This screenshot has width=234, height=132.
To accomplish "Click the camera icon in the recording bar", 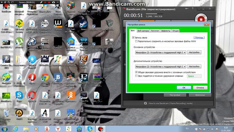I will 53,3.
